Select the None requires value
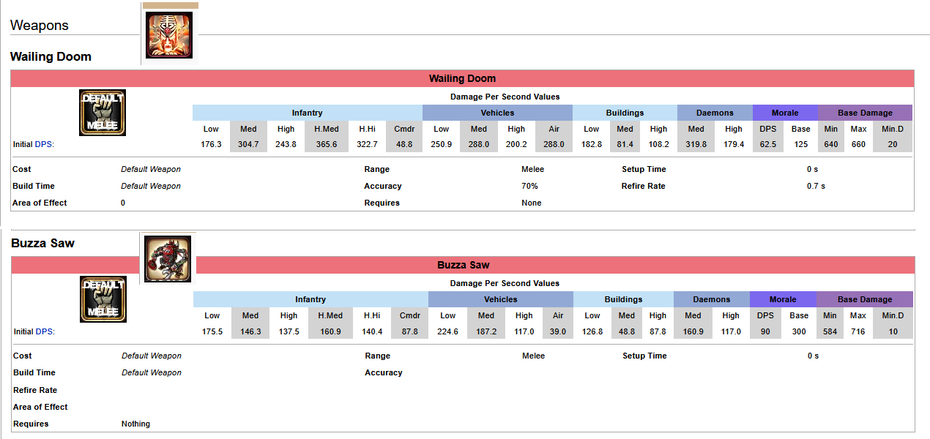This screenshot has width=930, height=439. pyautogui.click(x=532, y=203)
